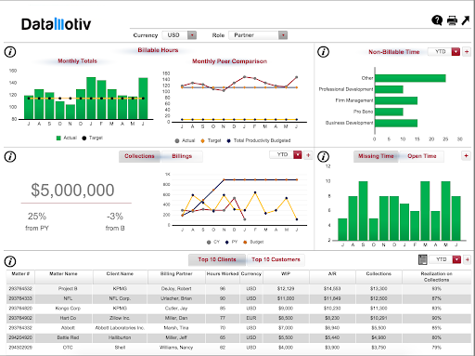Toggle PY legend in Collections chart
The height and width of the screenshot is (356, 475).
click(231, 242)
